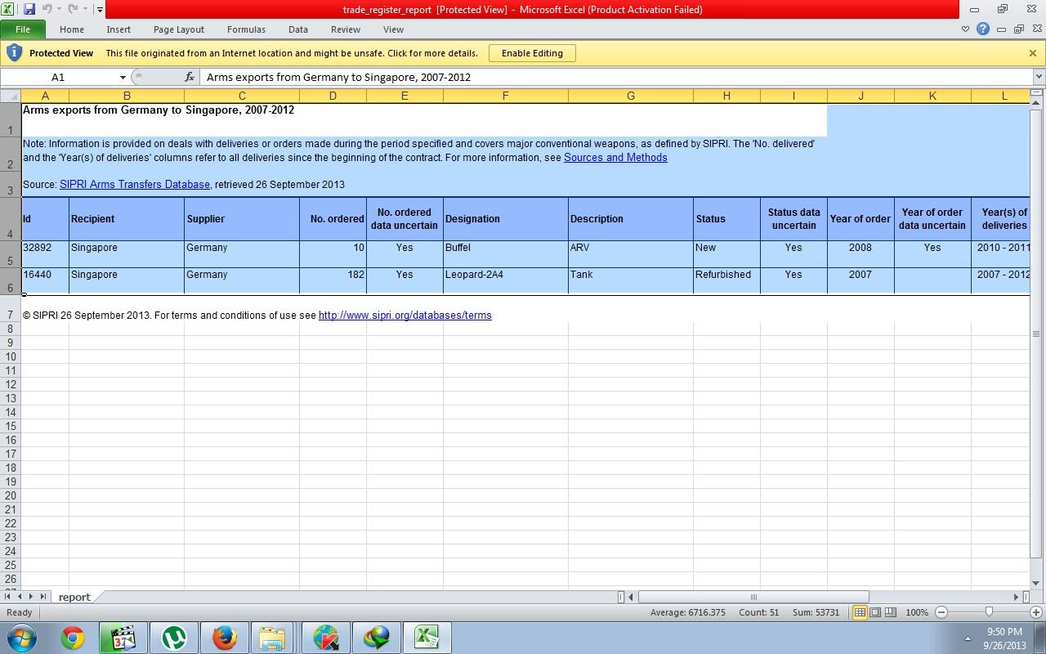Click the Excel Help question mark icon
The height and width of the screenshot is (654, 1046).
pos(983,29)
